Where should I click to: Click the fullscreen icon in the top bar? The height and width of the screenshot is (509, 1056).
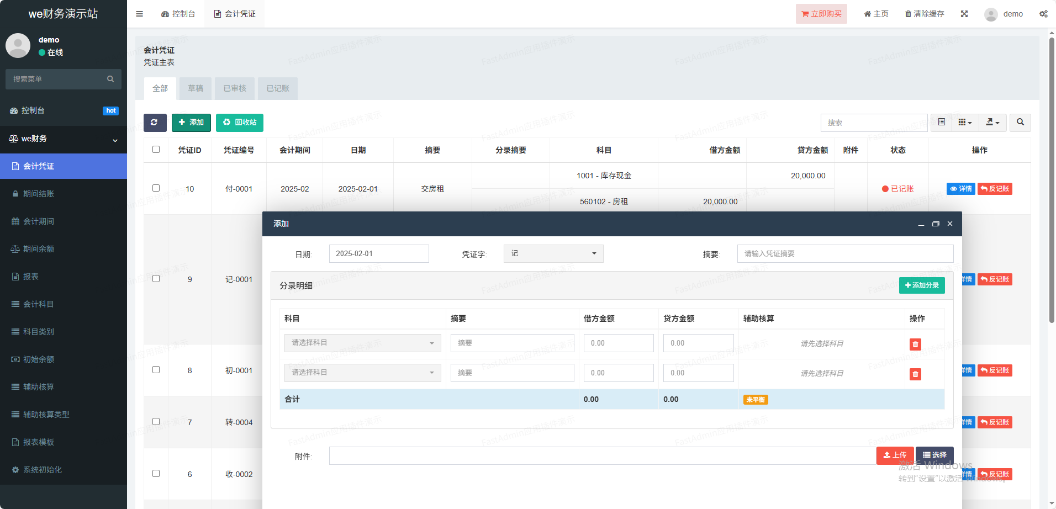[964, 14]
